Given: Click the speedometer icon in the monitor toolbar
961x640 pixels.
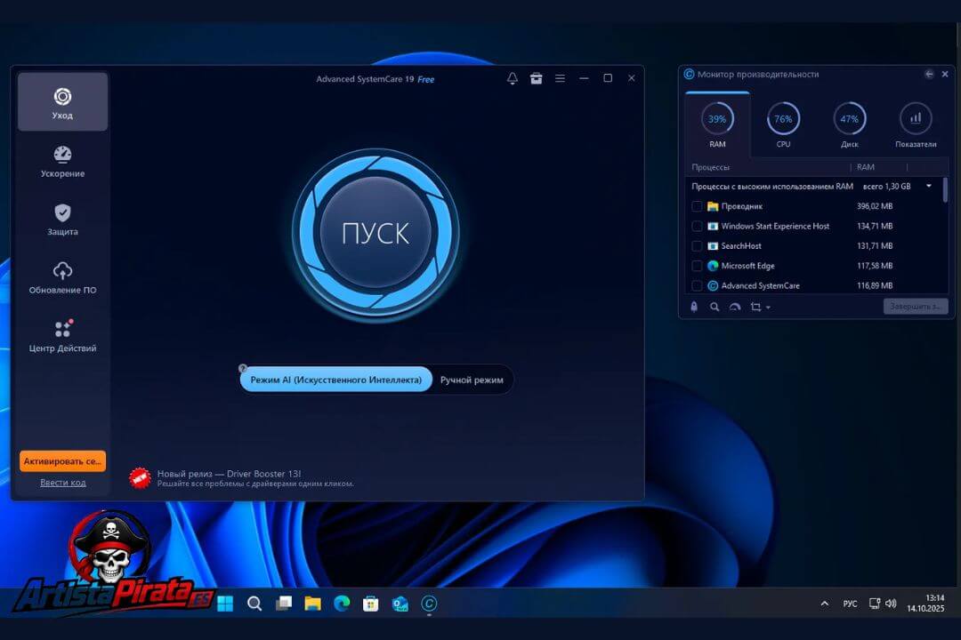Looking at the screenshot, I should (735, 307).
